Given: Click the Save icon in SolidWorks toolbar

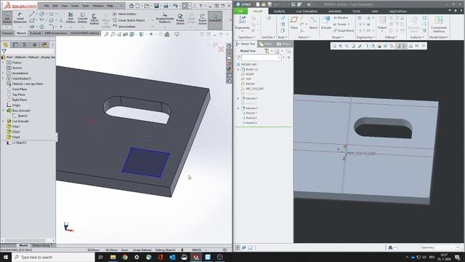Looking at the screenshot, I should [x=156, y=6].
